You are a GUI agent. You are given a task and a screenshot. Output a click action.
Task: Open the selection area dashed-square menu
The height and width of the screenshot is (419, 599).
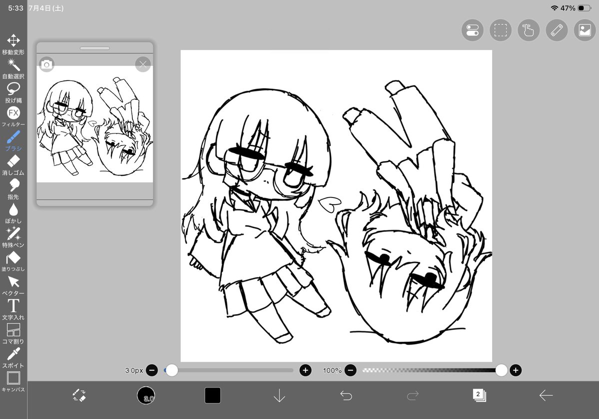pos(501,30)
